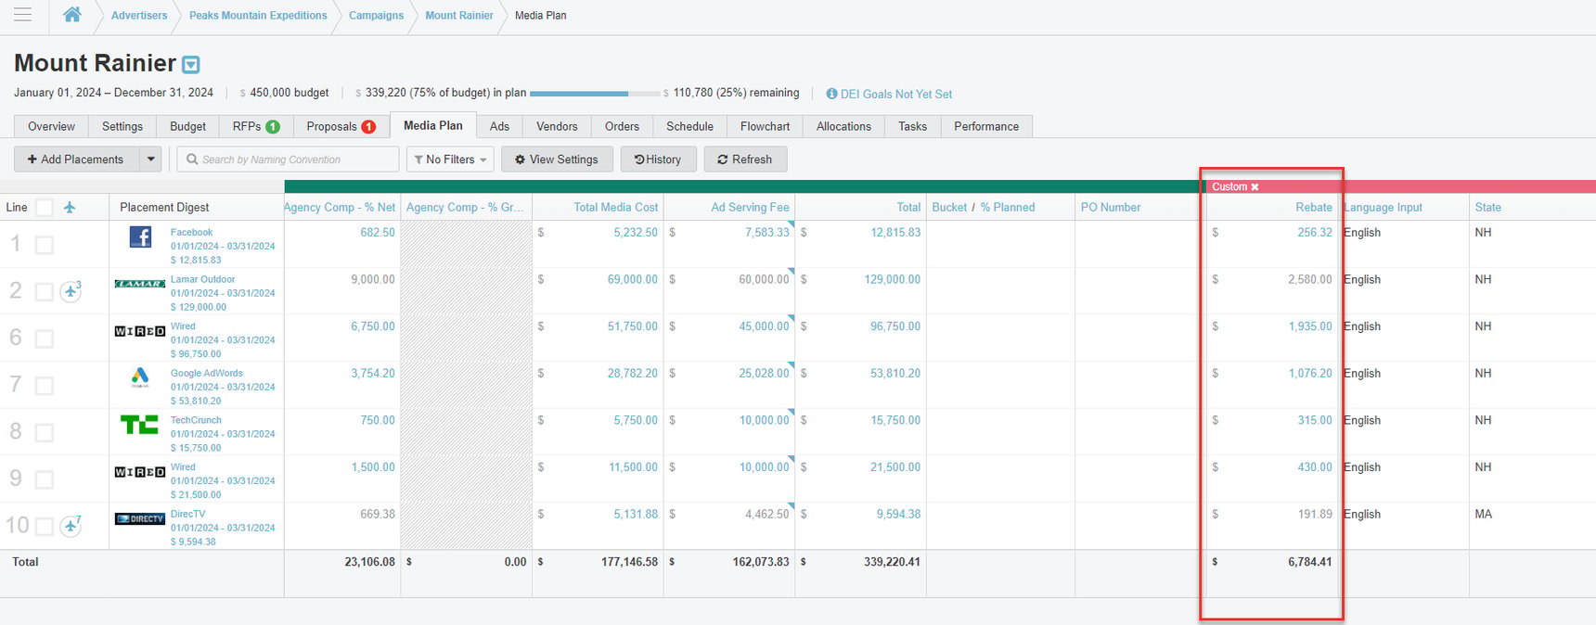Screen dimensions: 1596x625
Task: Click the DEI Goals info icon
Action: click(831, 94)
